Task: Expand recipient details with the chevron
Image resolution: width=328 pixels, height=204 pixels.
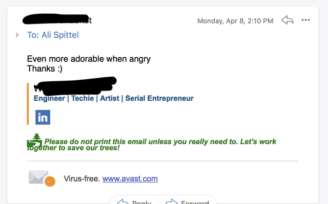Action: pyautogui.click(x=17, y=35)
